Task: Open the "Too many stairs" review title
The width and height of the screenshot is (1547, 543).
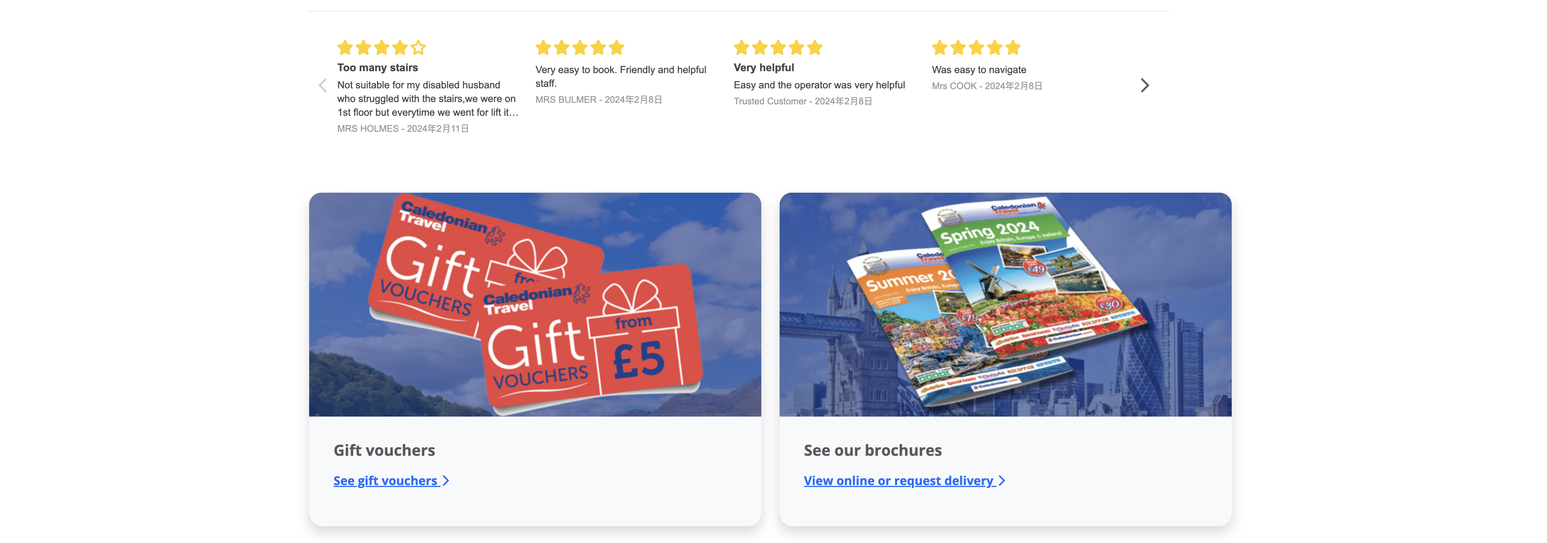Action: (x=377, y=68)
